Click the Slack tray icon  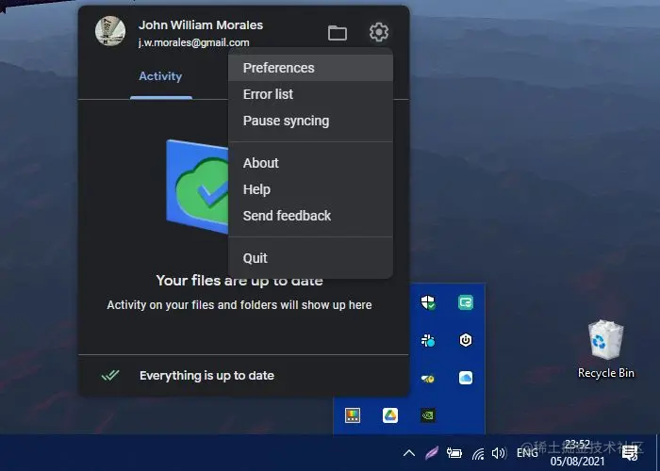428,340
